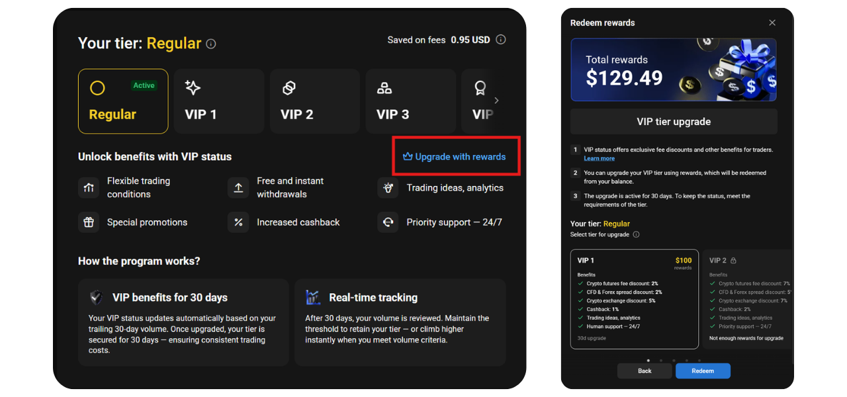
Task: Select the VIP 3 tier card
Action: (x=411, y=101)
